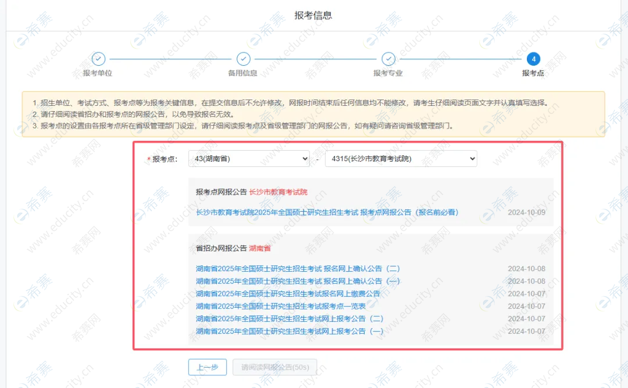Click the 请阅读网报公告(50s) button
The height and width of the screenshot is (388, 628).
point(274,367)
